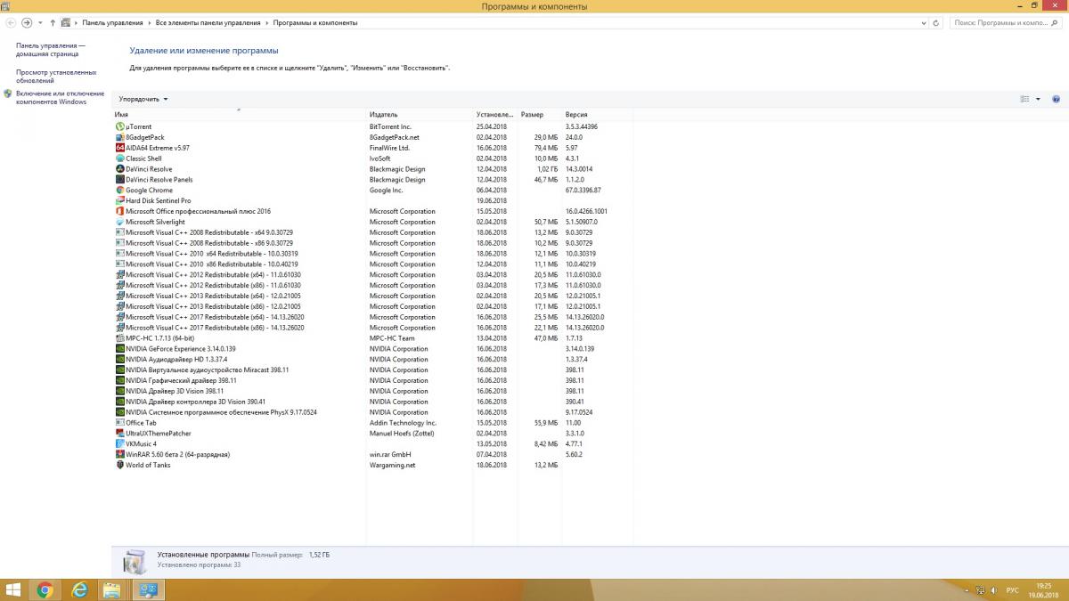
Task: Go to Панель управления домашняя страница
Action: pyautogui.click(x=51, y=49)
